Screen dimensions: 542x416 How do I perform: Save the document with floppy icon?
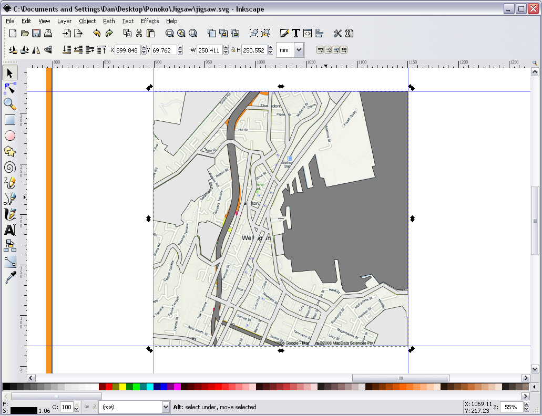[36, 33]
